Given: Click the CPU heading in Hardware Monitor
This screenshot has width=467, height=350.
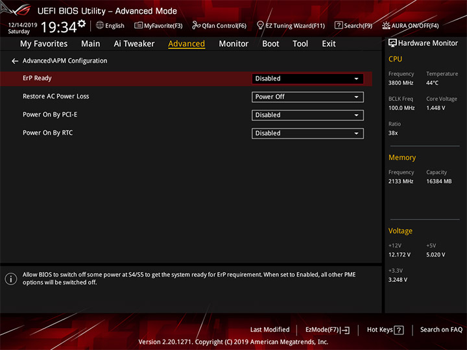Looking at the screenshot, I should pos(395,59).
